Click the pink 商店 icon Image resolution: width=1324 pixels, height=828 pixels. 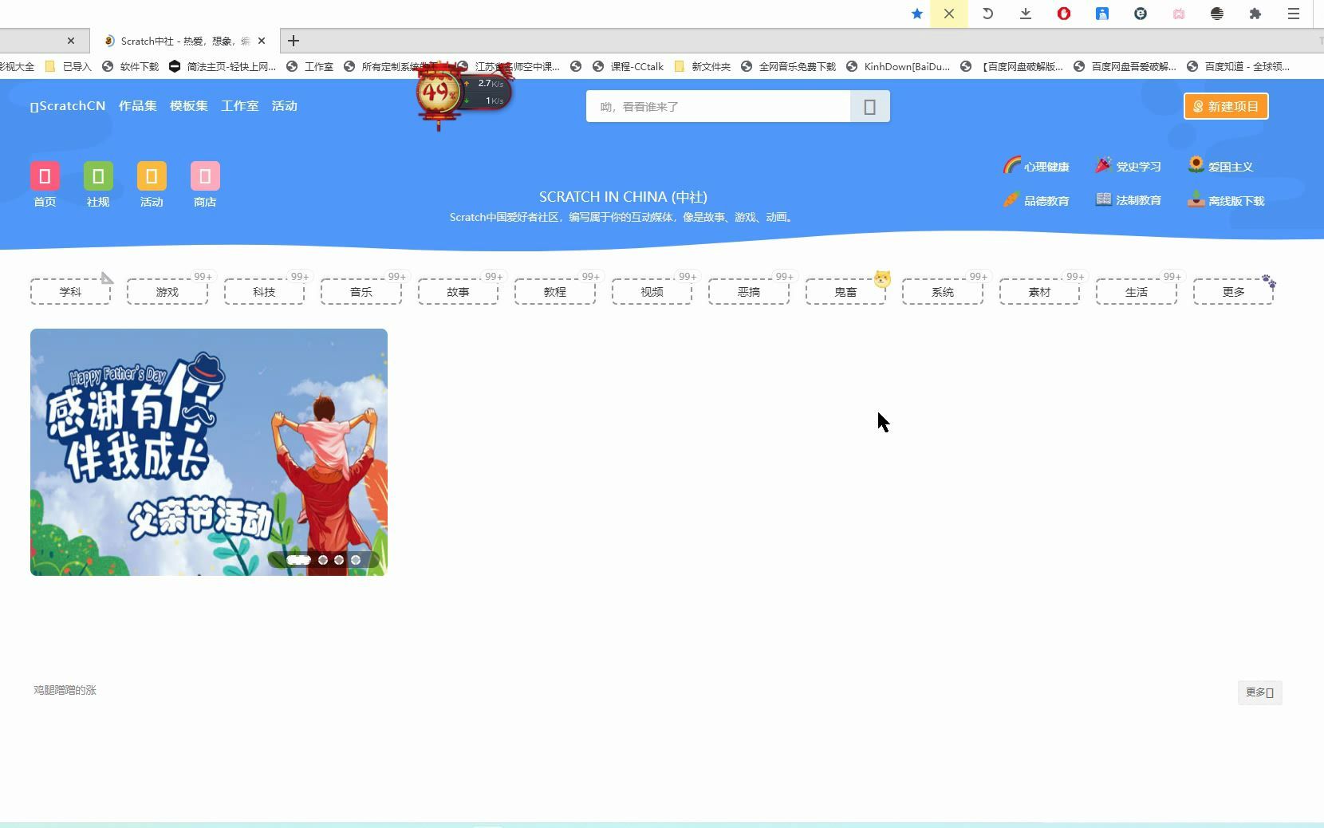tap(205, 176)
